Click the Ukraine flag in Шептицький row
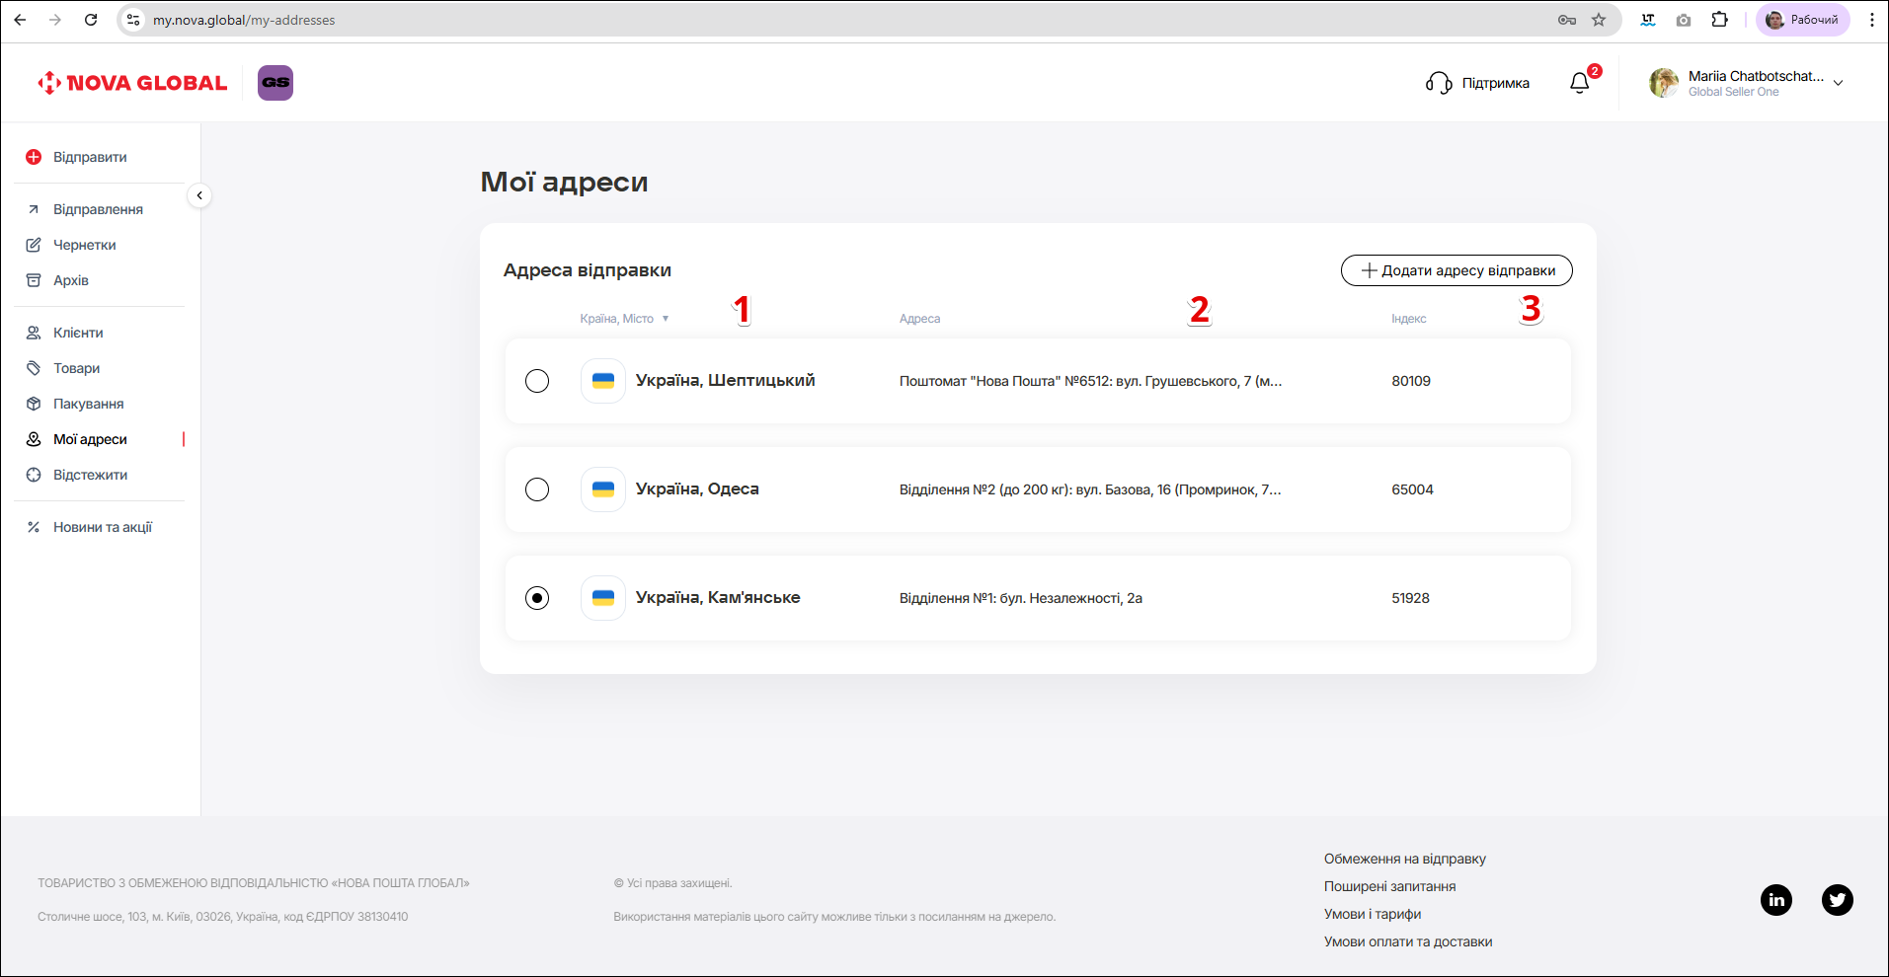 click(x=603, y=381)
